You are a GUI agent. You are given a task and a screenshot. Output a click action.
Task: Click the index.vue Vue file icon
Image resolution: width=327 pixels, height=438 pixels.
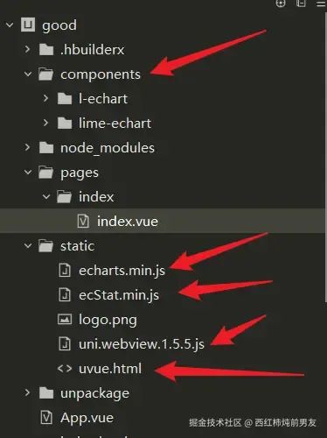point(83,221)
